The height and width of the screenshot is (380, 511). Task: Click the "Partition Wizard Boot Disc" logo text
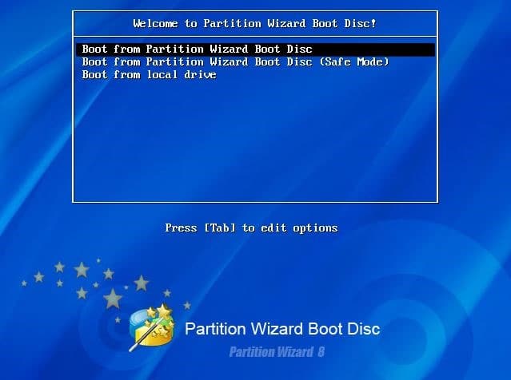[282, 329]
